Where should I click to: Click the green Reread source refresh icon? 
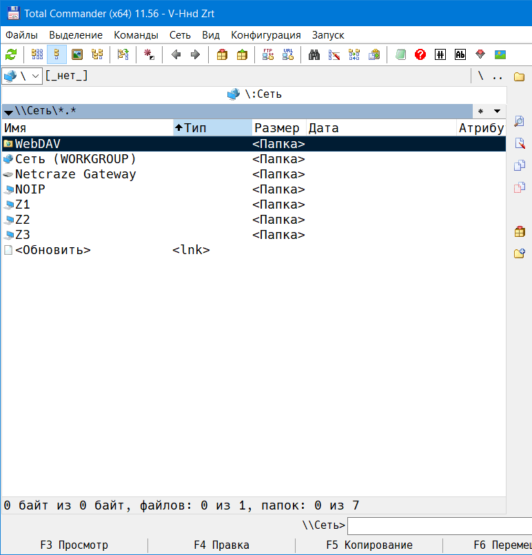pyautogui.click(x=11, y=54)
